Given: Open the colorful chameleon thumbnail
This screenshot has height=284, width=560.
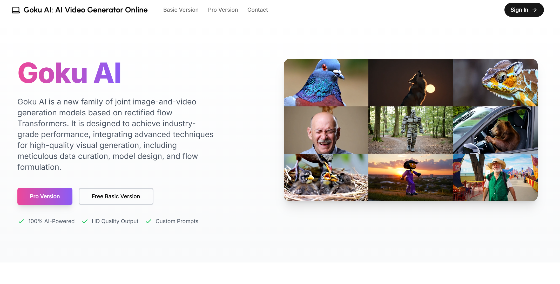Looking at the screenshot, I should (x=495, y=83).
